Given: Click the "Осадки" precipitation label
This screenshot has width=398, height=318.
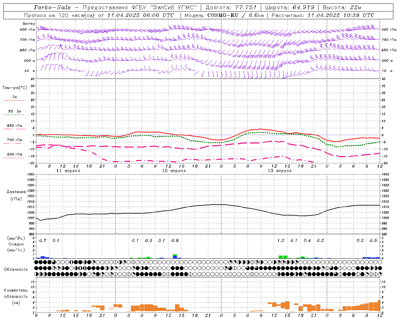Looking at the screenshot, I should pyautogui.click(x=16, y=244).
